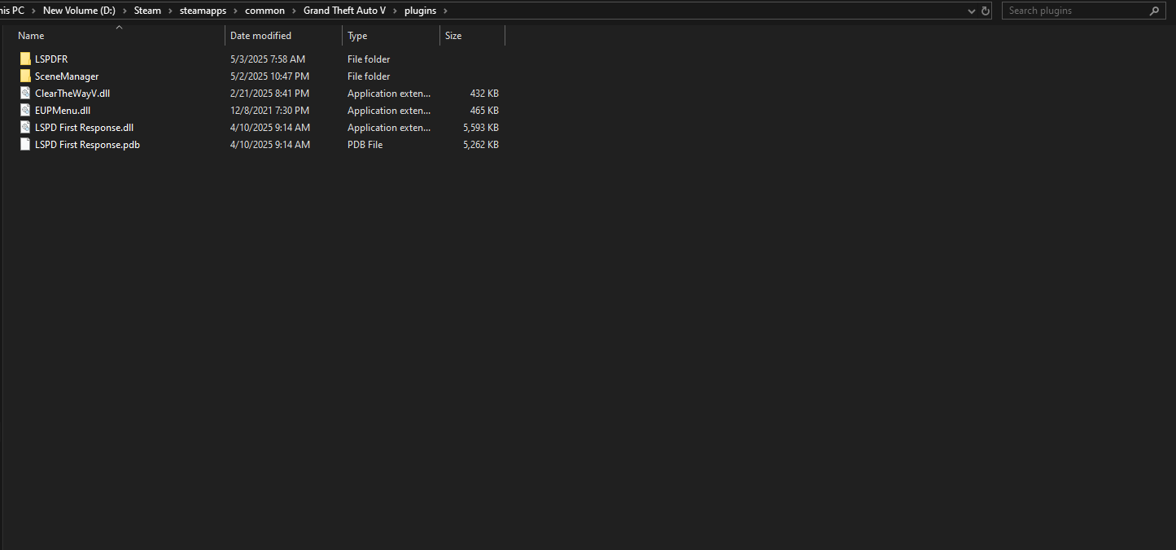Select the EUPMenu.dll file name
Image resolution: width=1176 pixels, height=550 pixels.
pos(63,110)
